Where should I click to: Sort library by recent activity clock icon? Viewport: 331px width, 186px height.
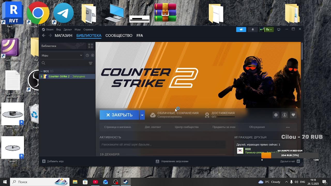click(87, 55)
